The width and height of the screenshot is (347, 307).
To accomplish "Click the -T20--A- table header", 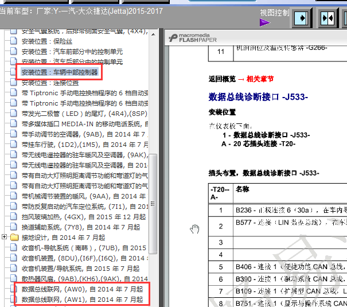I will coord(220,193).
